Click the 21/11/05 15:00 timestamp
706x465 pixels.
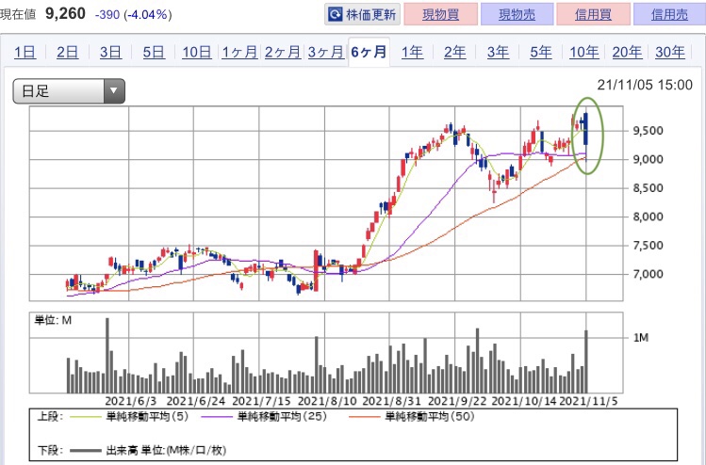[x=645, y=85]
